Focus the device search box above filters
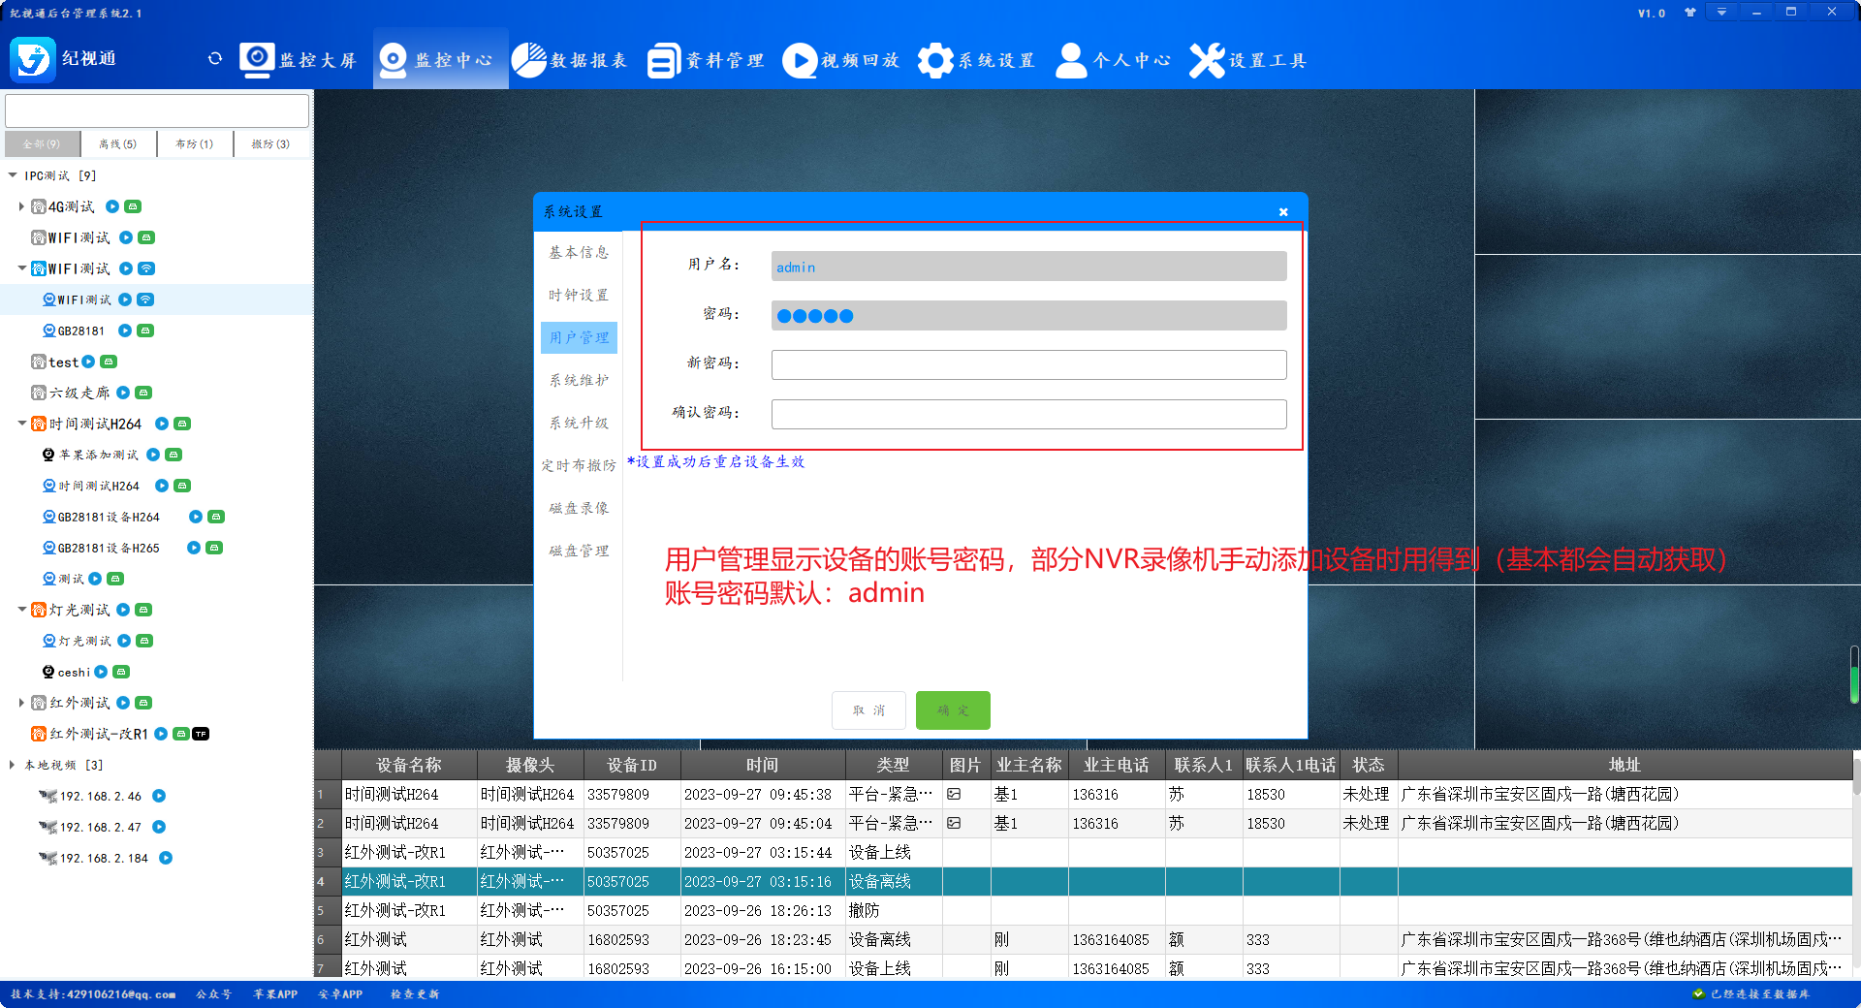This screenshot has height=1008, width=1861. [x=157, y=110]
